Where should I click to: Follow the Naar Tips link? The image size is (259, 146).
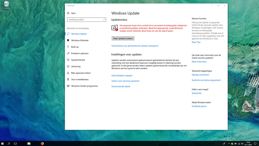(x=196, y=42)
